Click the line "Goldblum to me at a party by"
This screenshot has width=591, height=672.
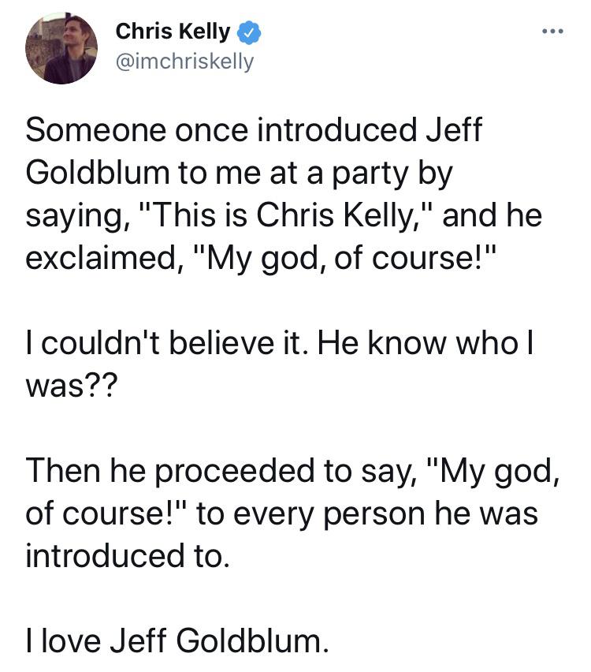(x=240, y=173)
